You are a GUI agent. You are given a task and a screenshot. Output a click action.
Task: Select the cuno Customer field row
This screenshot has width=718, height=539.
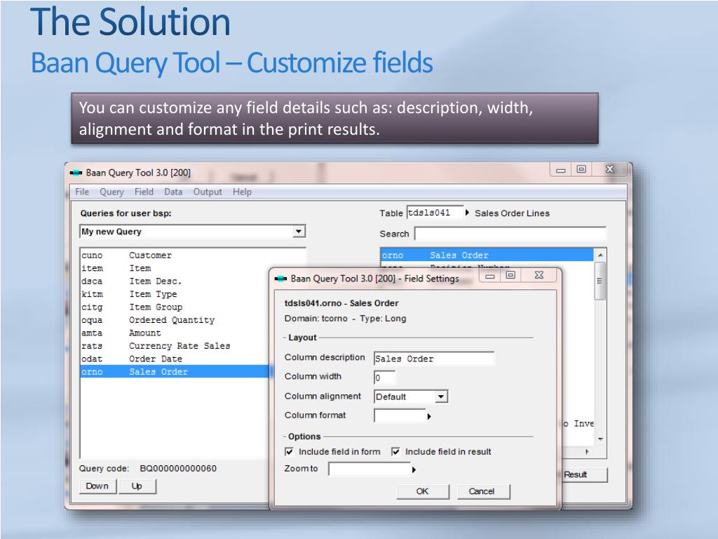pyautogui.click(x=174, y=255)
